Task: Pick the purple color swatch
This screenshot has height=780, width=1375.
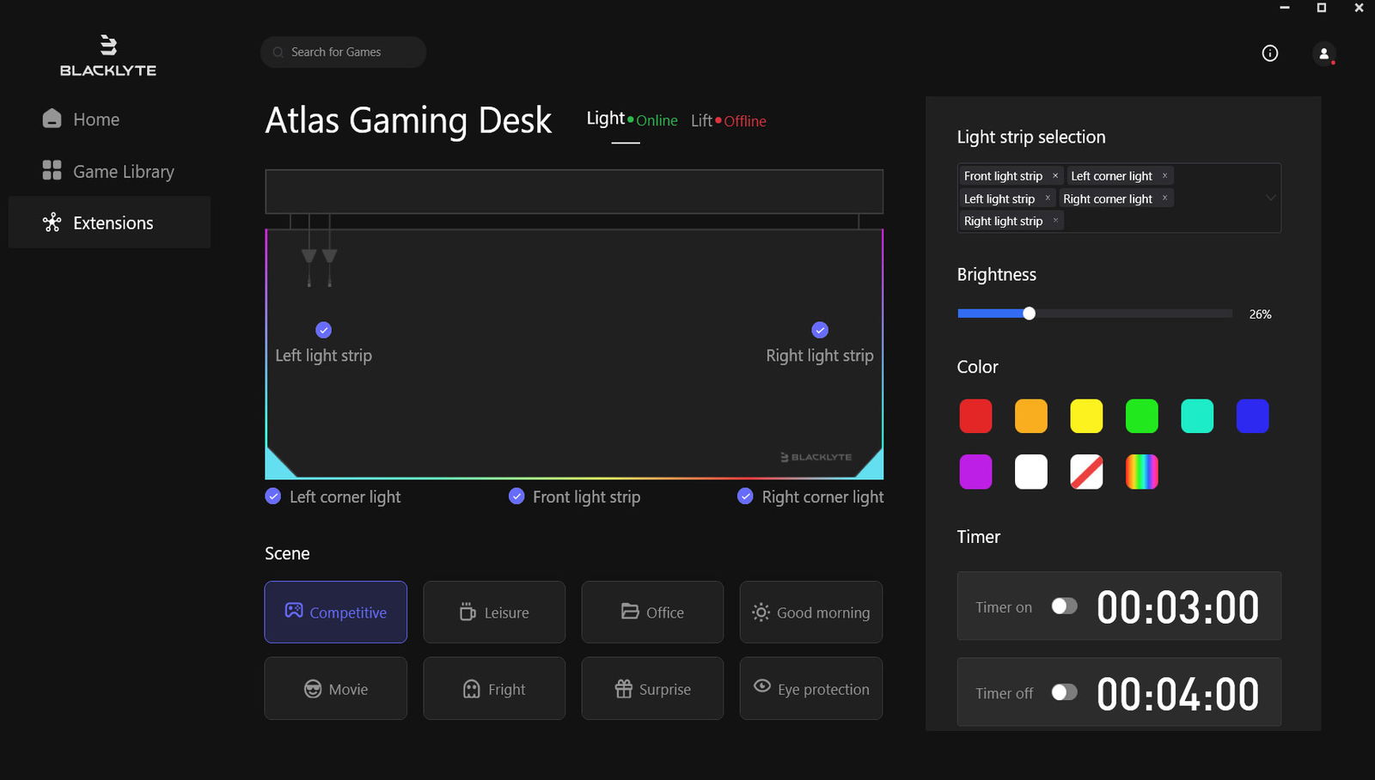Action: point(975,472)
